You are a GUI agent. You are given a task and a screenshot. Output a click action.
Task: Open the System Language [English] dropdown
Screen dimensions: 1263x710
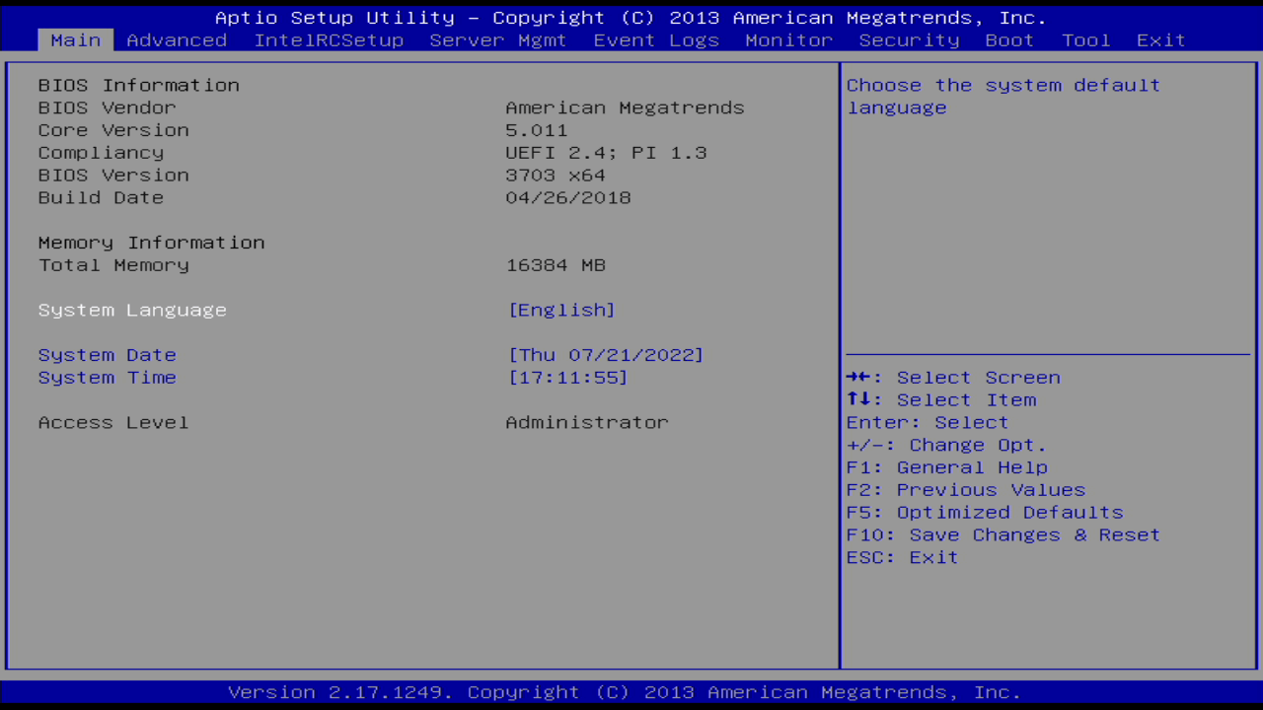(x=561, y=310)
